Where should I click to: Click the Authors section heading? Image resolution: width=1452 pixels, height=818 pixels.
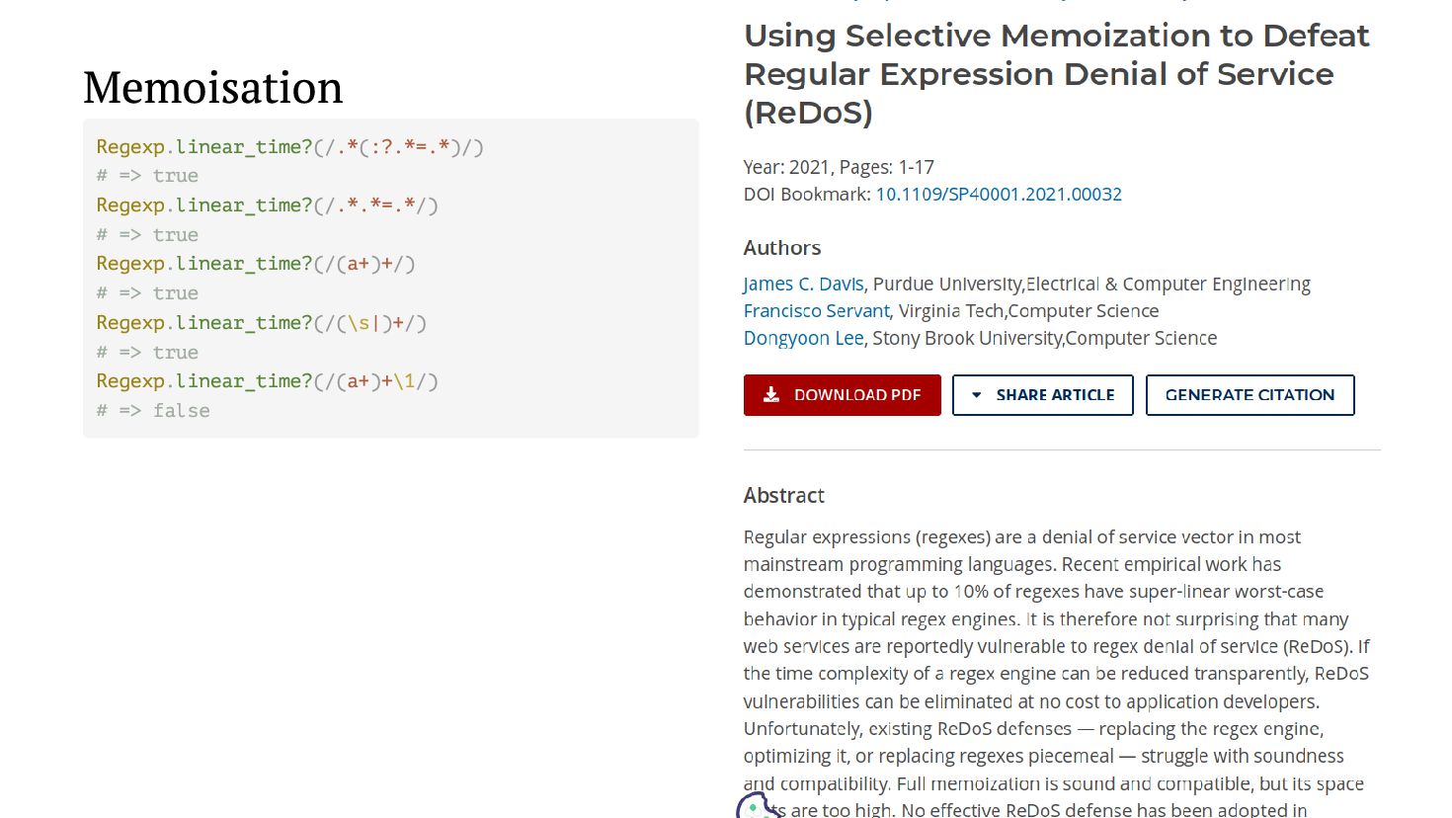tap(782, 247)
